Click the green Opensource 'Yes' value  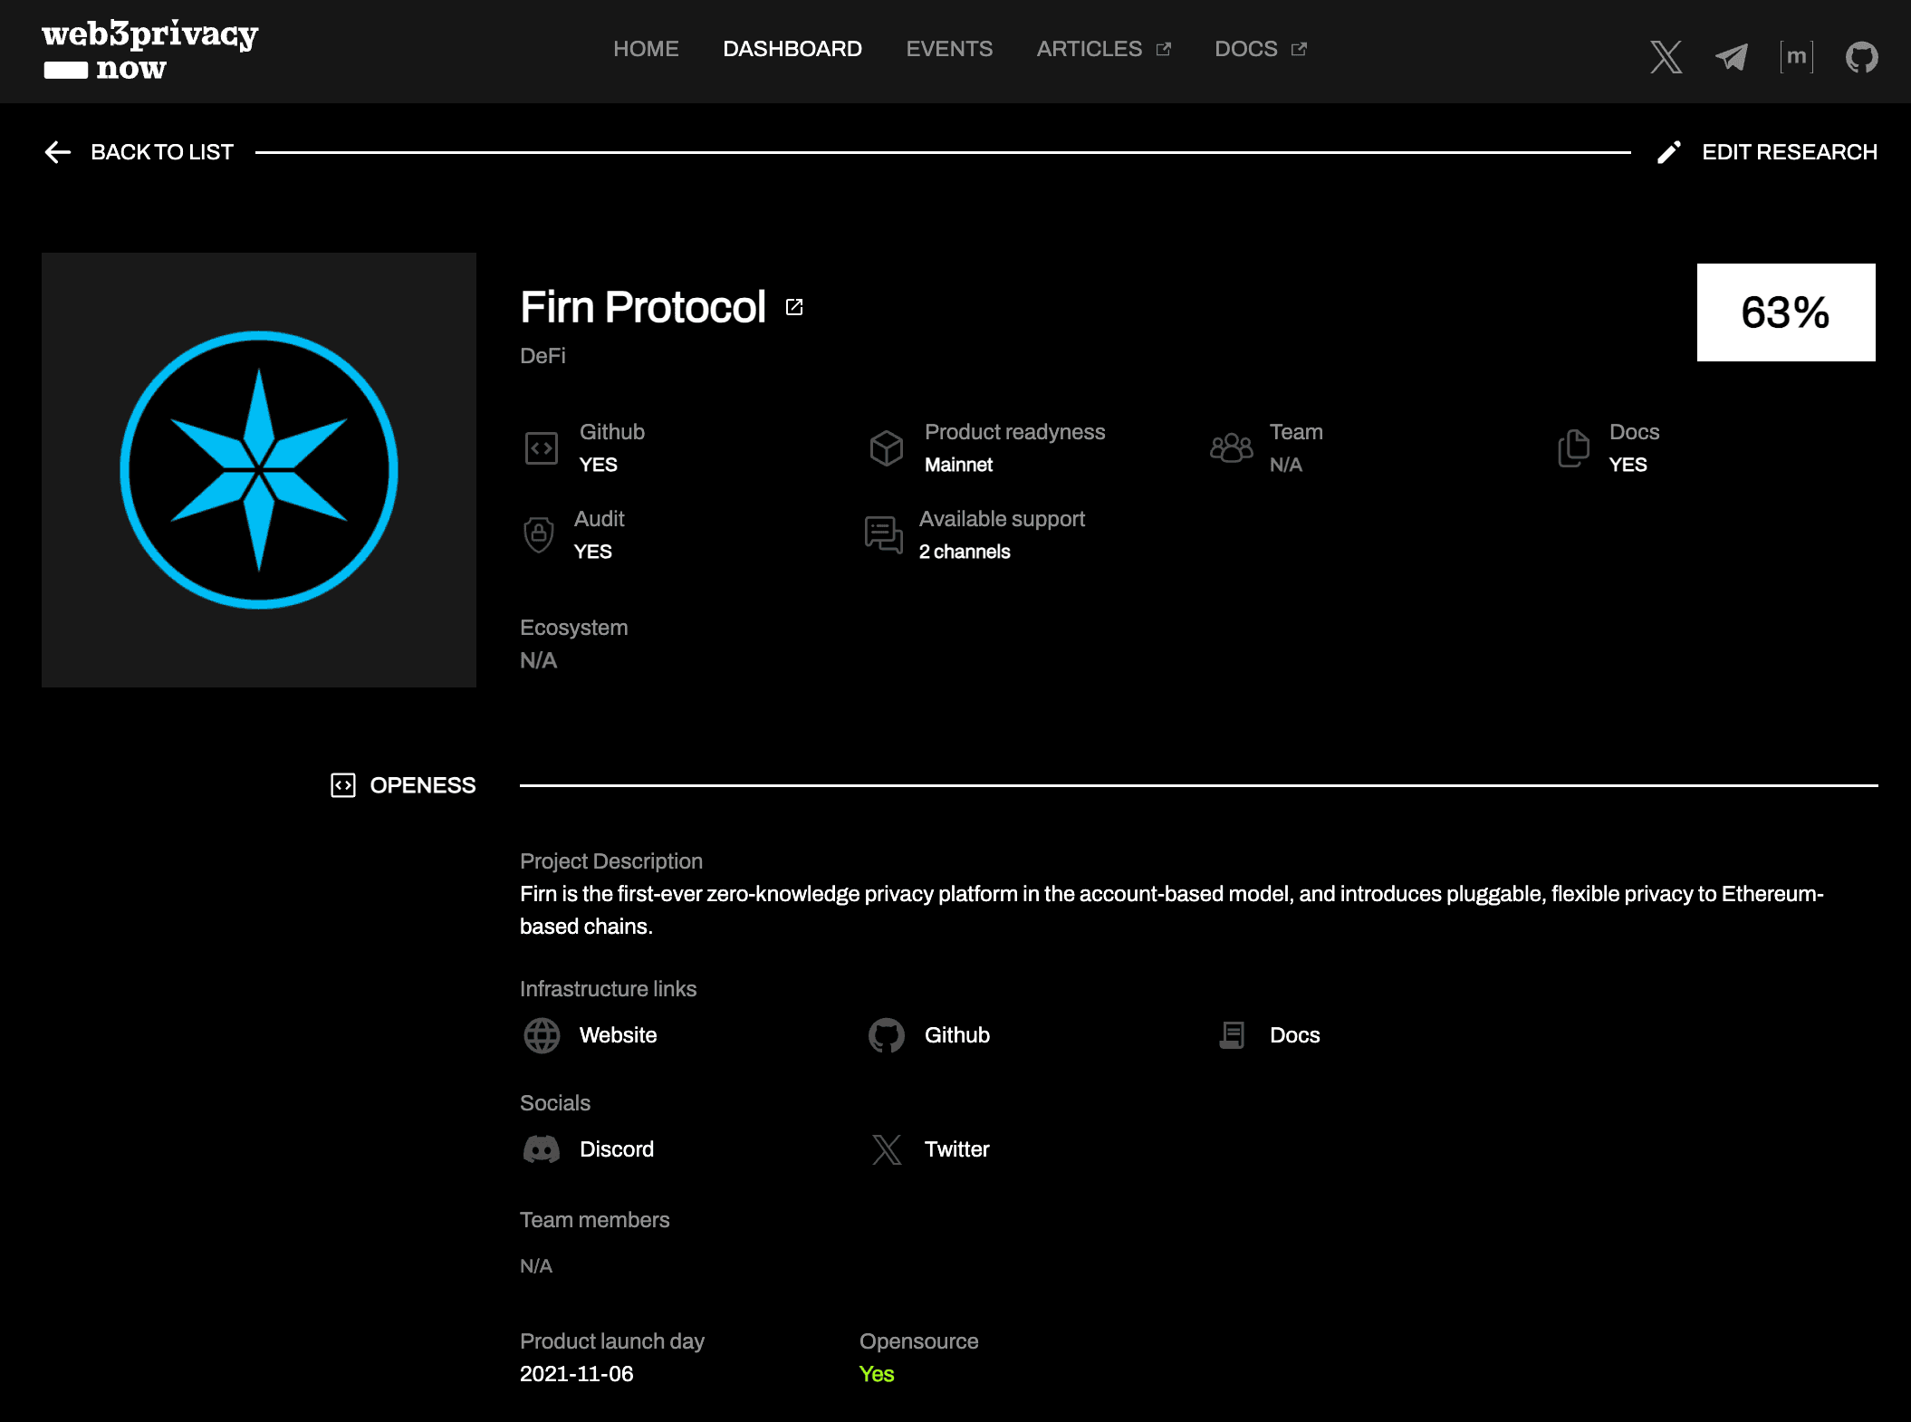click(877, 1374)
